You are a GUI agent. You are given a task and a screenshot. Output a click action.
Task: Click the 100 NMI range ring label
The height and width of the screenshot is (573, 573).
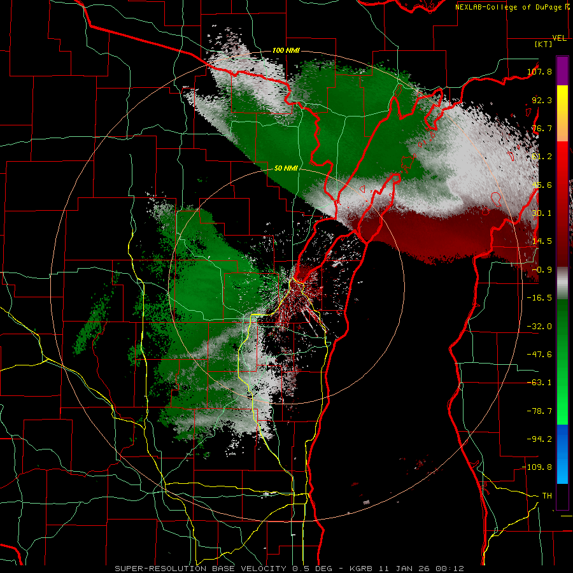[286, 50]
